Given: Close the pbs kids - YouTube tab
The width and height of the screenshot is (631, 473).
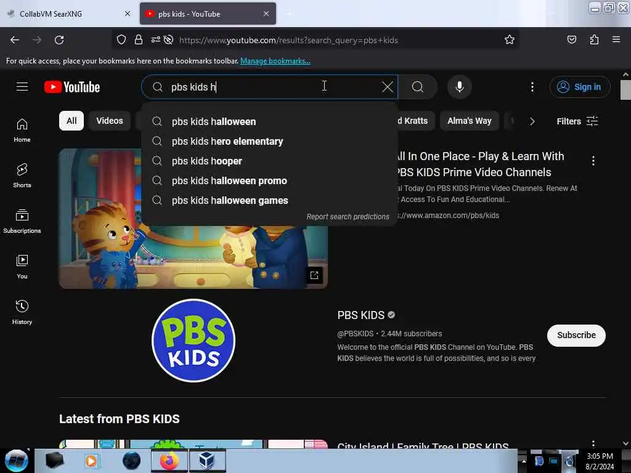Looking at the screenshot, I should (266, 14).
